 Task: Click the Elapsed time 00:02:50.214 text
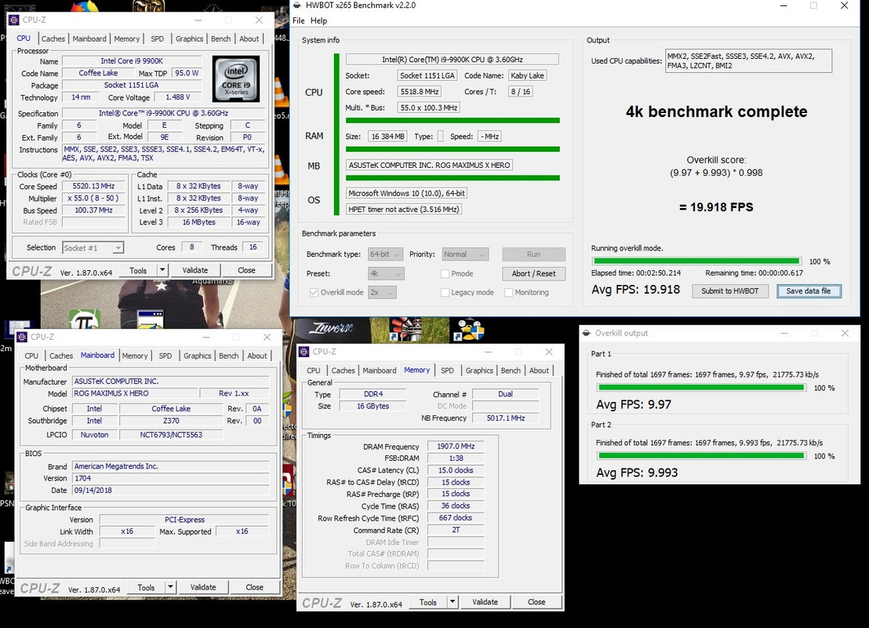click(636, 273)
